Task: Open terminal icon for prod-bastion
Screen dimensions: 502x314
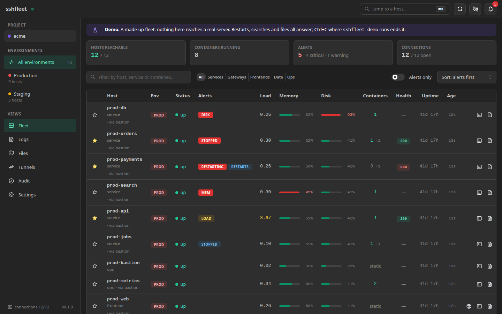Action: [479, 266]
